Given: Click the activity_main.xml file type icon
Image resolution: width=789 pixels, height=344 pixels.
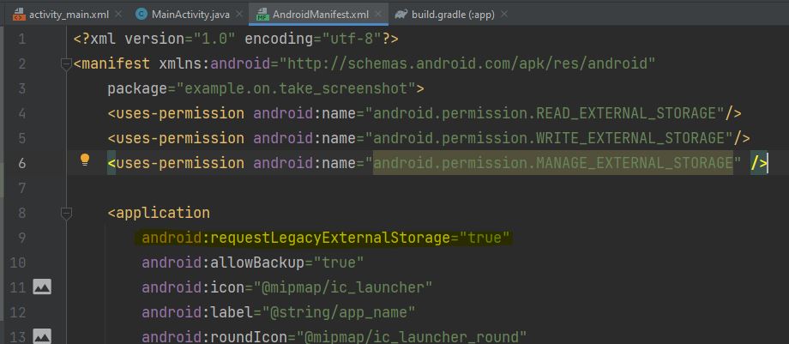Looking at the screenshot, I should 19,15.
